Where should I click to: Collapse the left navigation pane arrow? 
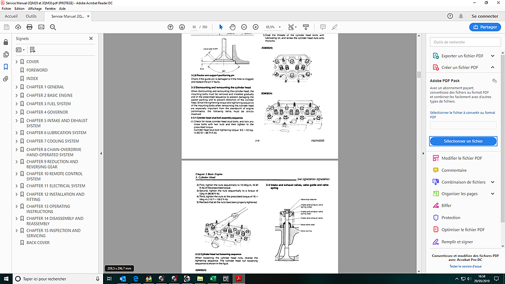(x=101, y=154)
